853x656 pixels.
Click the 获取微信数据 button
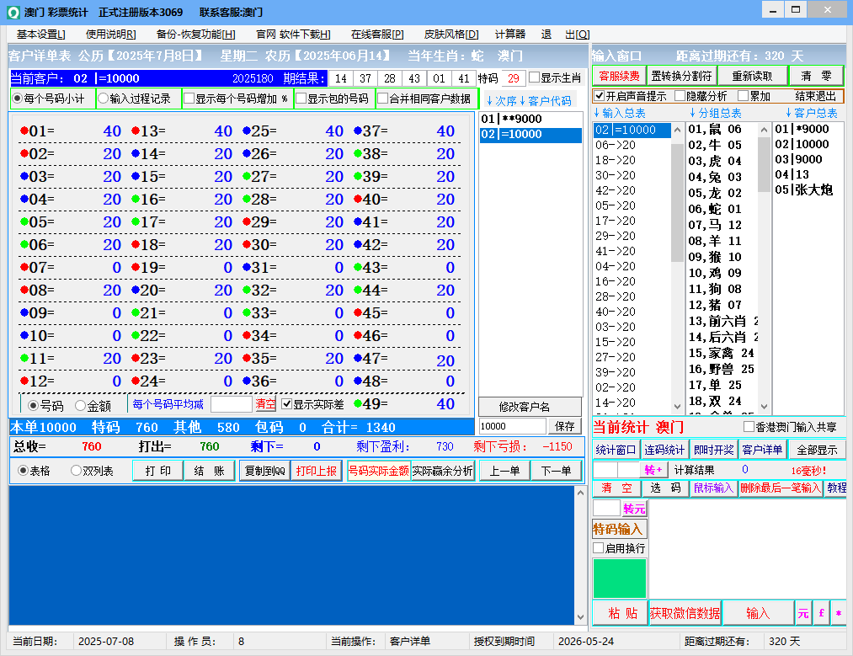[x=685, y=613]
